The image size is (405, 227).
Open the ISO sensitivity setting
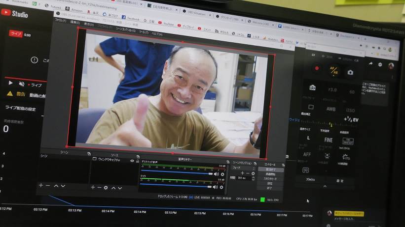pyautogui.click(x=350, y=111)
